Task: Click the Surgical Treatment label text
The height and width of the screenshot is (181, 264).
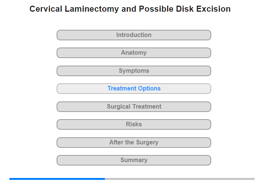Action: click(x=134, y=107)
